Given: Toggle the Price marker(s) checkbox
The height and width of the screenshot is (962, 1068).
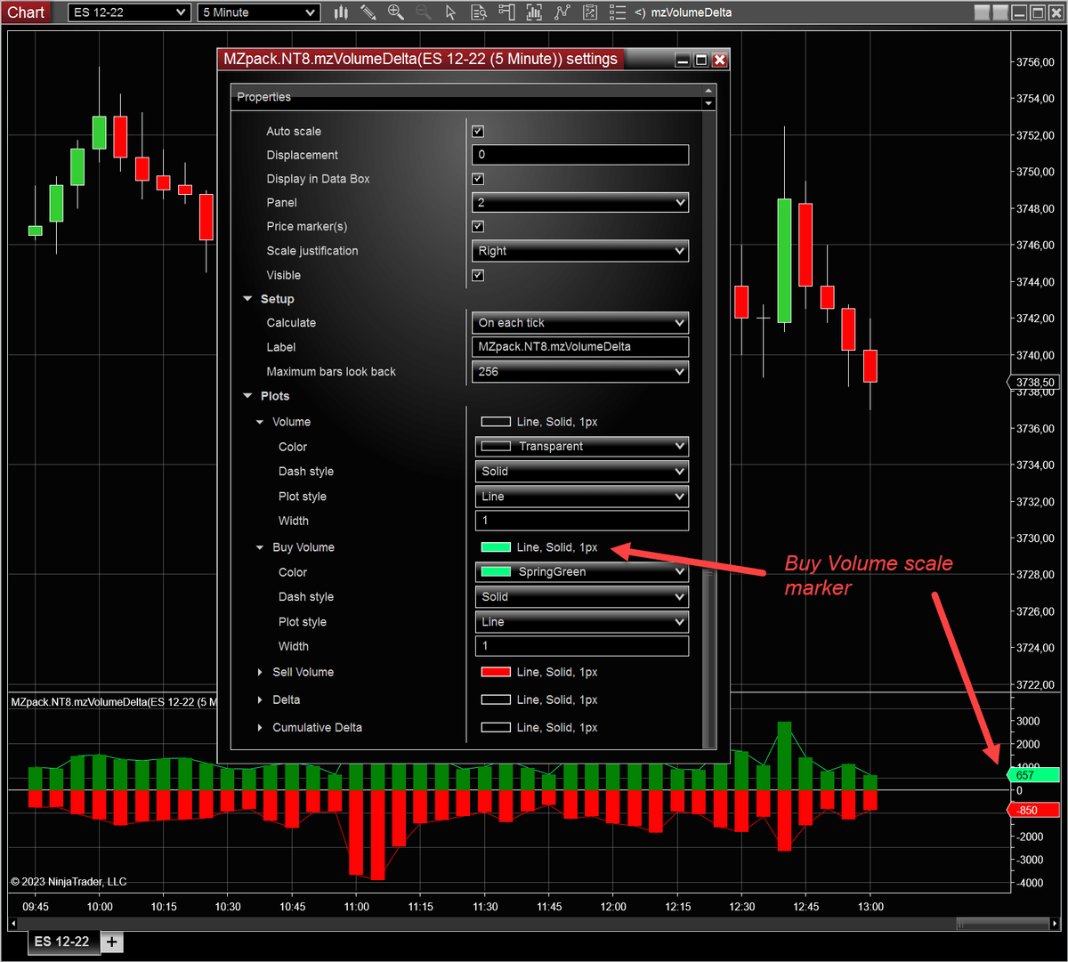Looking at the screenshot, I should (478, 226).
